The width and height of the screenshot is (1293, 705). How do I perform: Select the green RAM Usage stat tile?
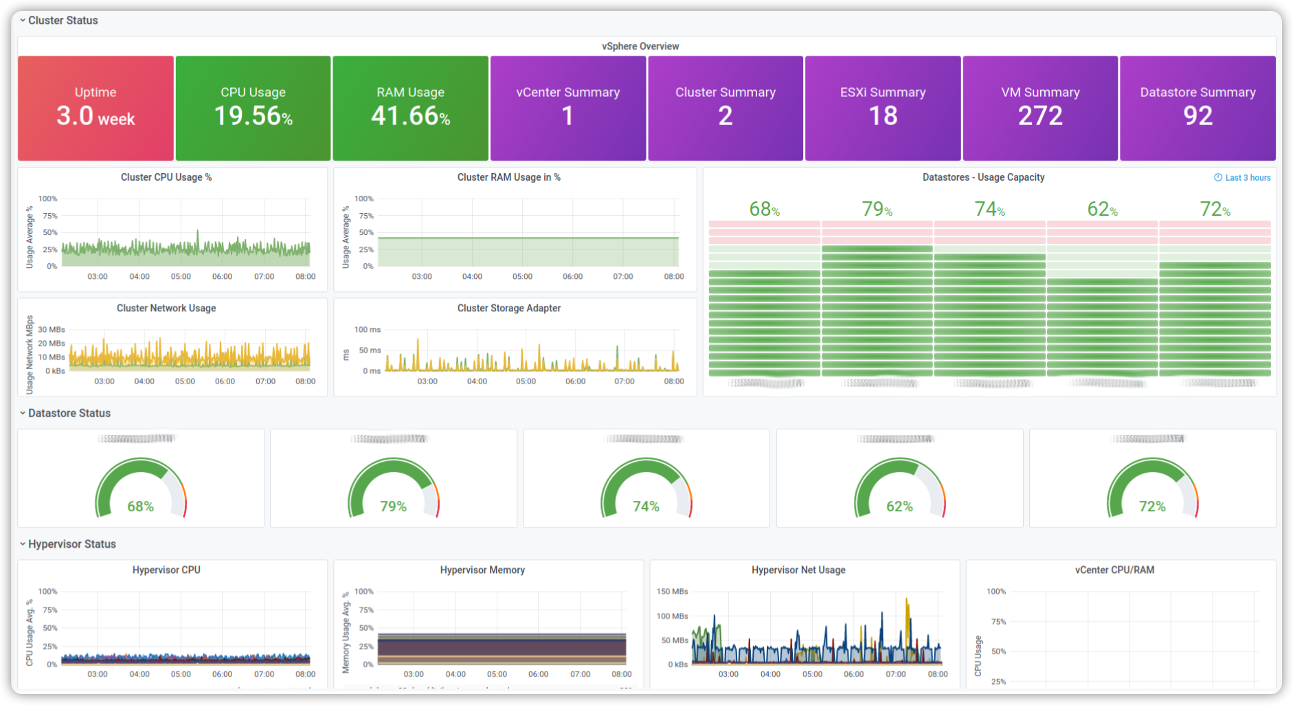point(410,108)
